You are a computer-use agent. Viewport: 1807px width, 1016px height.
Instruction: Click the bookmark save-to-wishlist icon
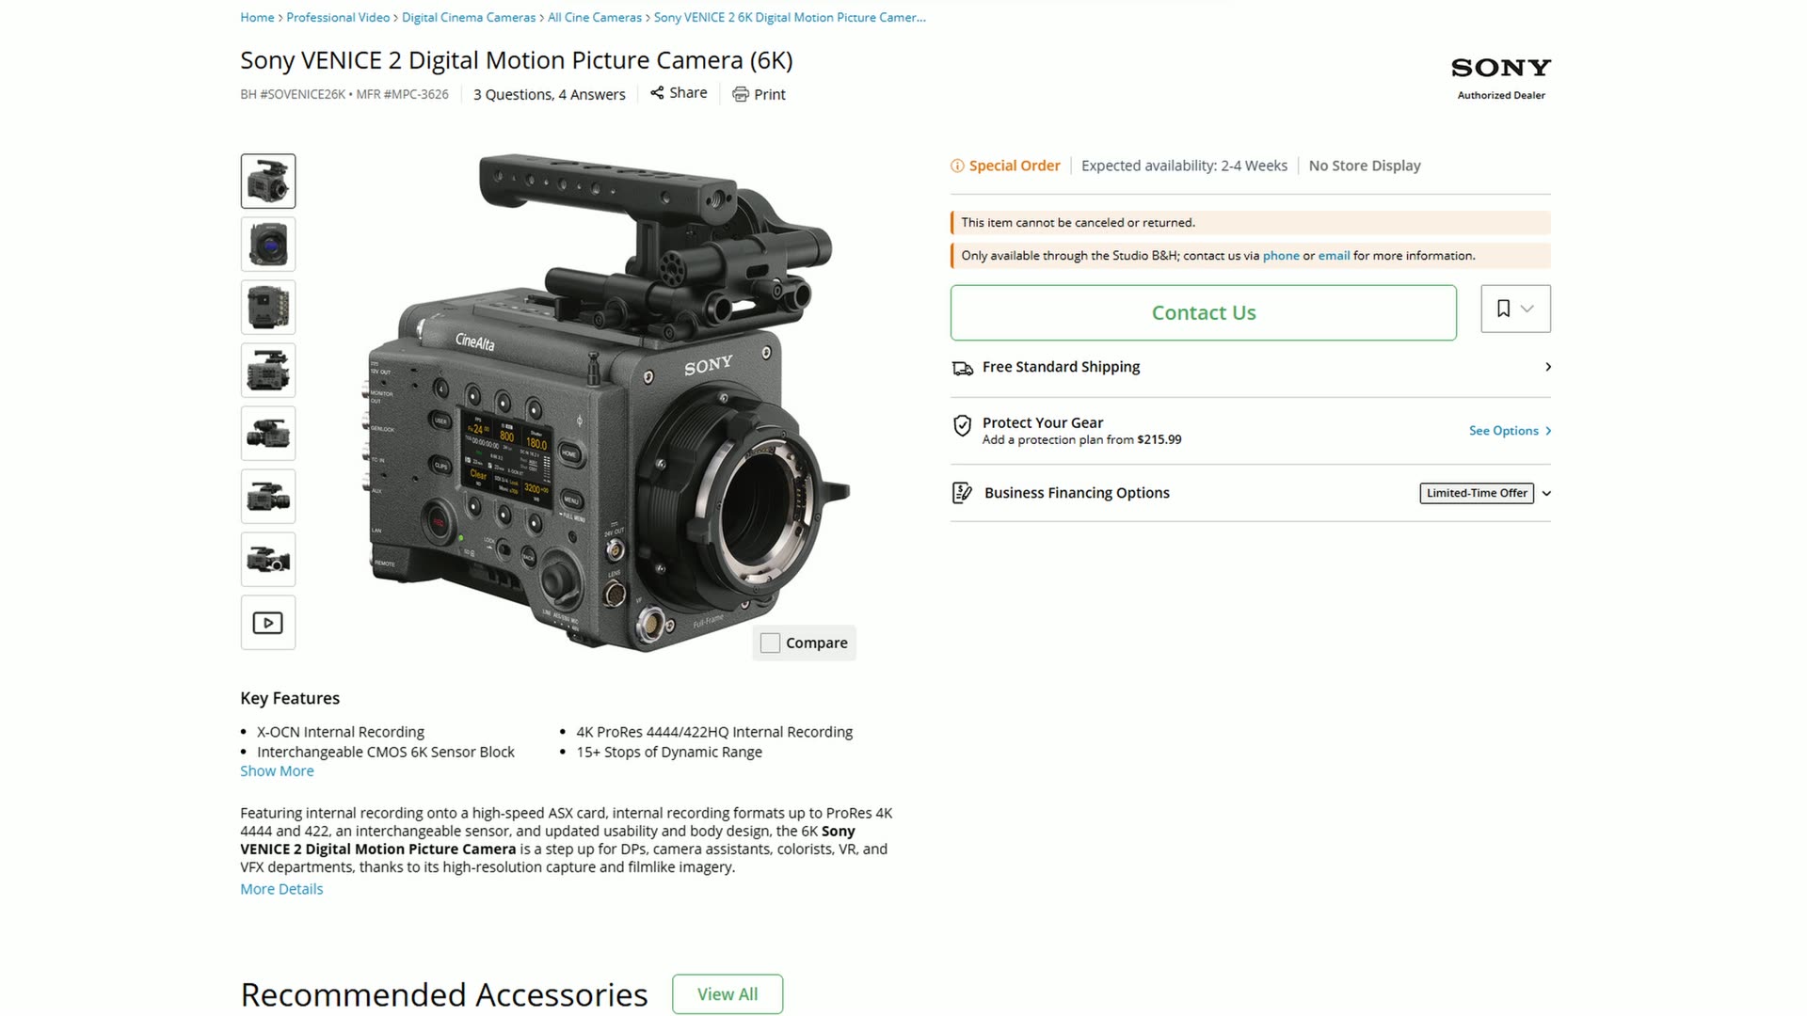(x=1503, y=309)
